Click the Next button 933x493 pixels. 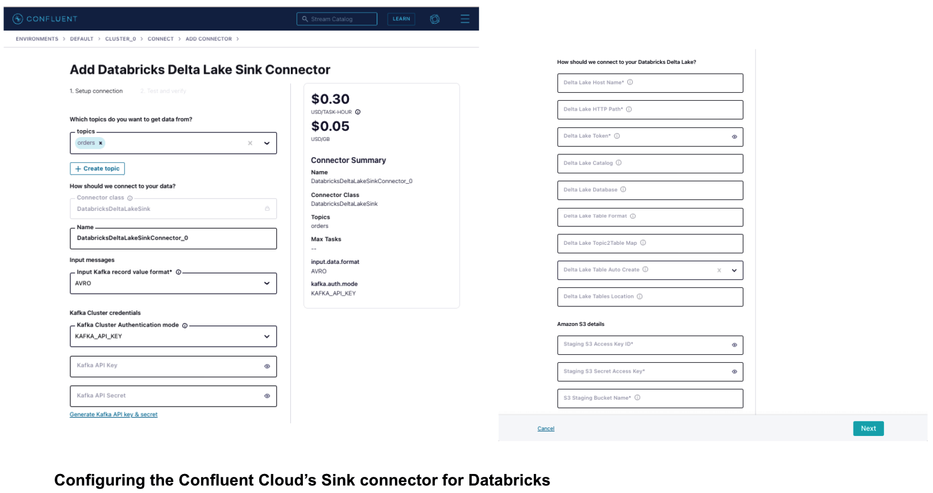(x=868, y=428)
